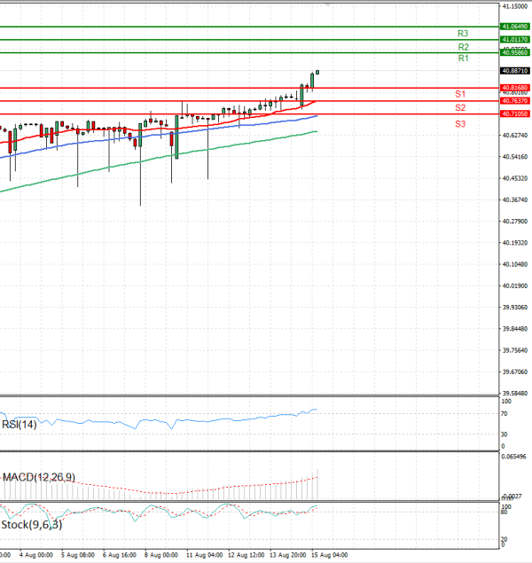This screenshot has width=532, height=563.
Task: Click the 40.01900 price axis value
Action: point(515,285)
